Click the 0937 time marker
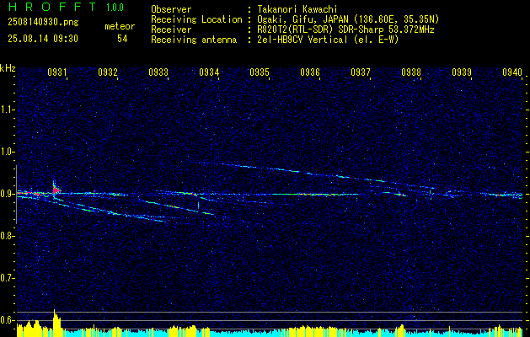The image size is (530, 337). (x=361, y=72)
